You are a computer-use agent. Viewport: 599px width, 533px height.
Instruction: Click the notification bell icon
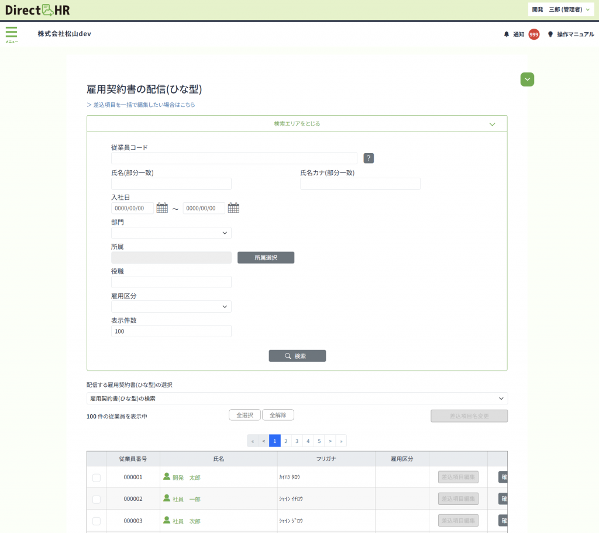[x=507, y=34]
